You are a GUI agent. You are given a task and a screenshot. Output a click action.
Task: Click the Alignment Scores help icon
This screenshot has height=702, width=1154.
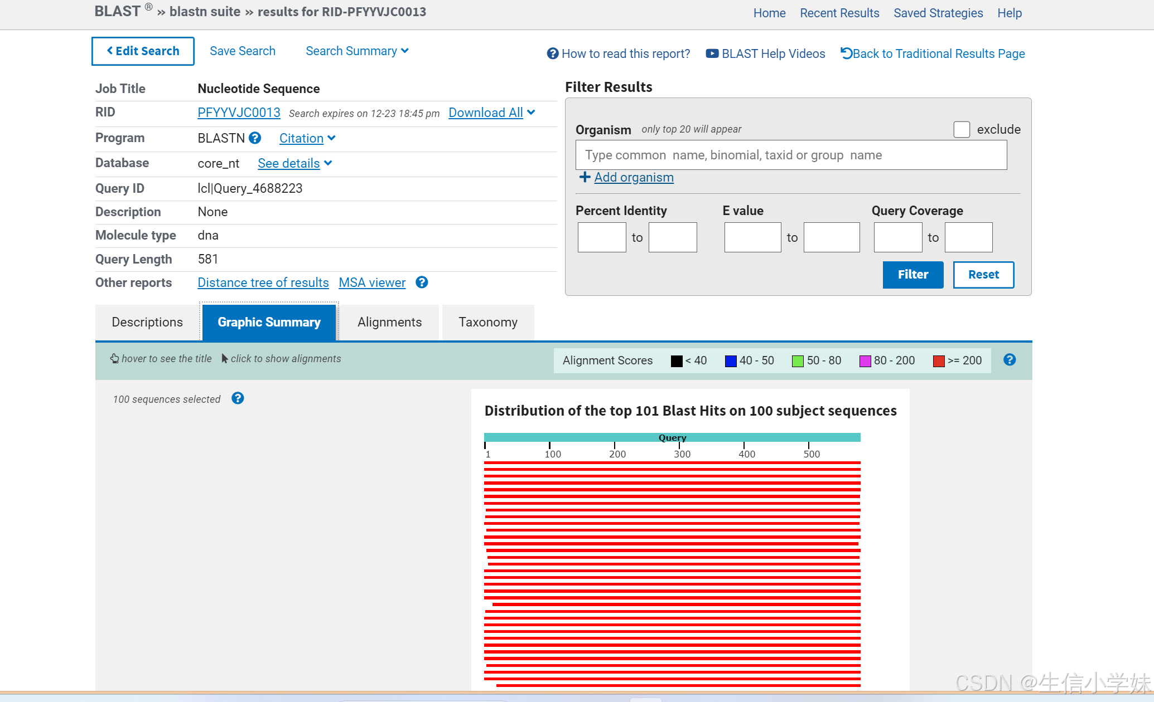click(1009, 360)
